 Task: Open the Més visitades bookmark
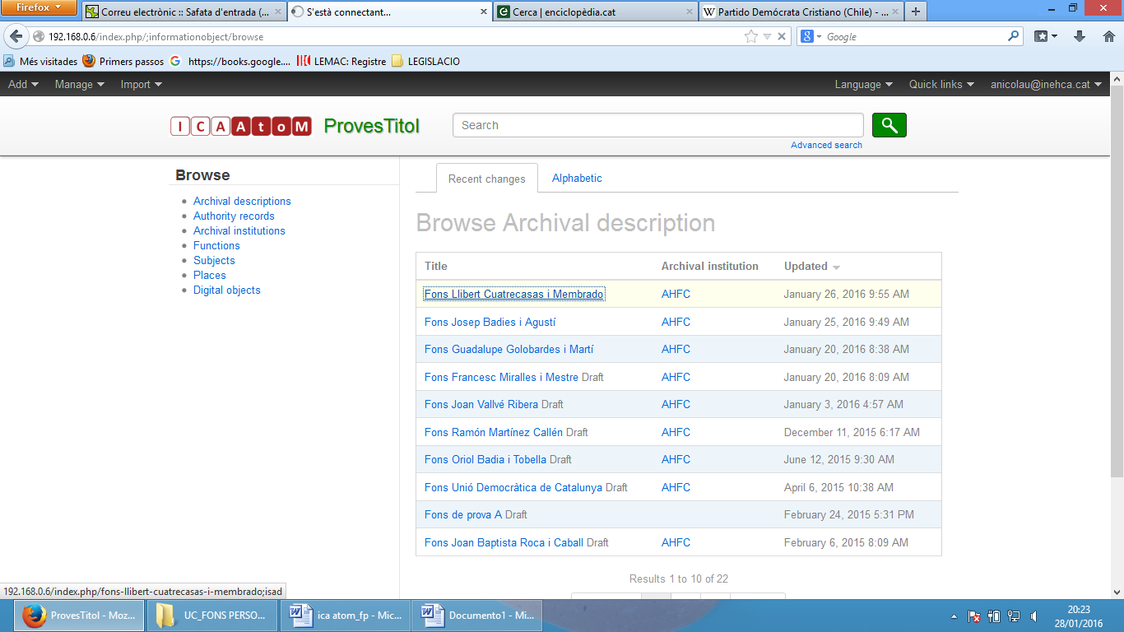tap(40, 61)
